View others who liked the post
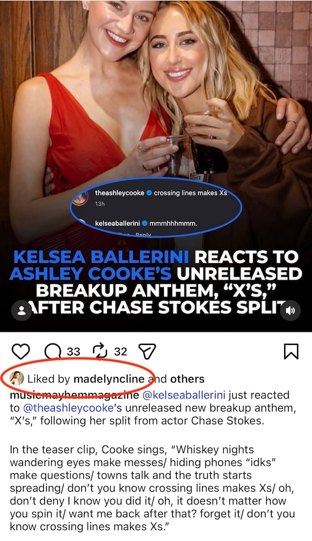Viewport: 312px width, 541px height. click(187, 379)
